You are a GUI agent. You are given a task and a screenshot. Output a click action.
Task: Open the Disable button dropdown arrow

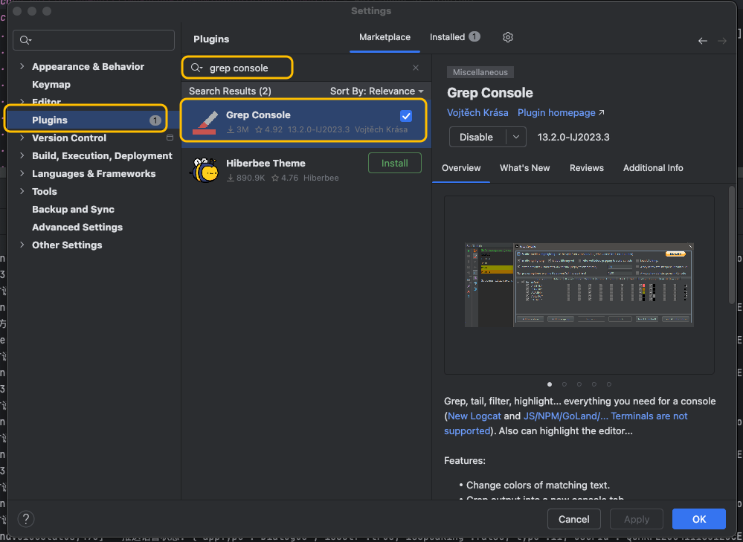516,137
